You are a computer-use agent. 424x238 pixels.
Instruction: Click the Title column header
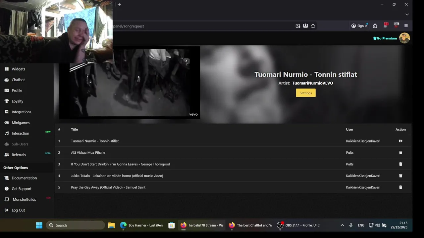tap(75, 129)
